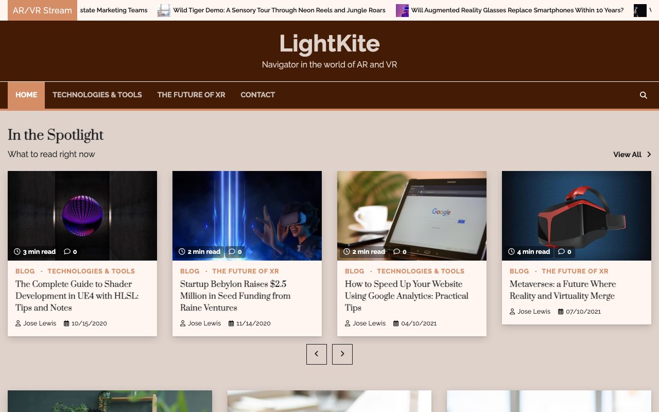The width and height of the screenshot is (659, 412).
Task: Click author icon on Shader Development card
Action: point(18,323)
